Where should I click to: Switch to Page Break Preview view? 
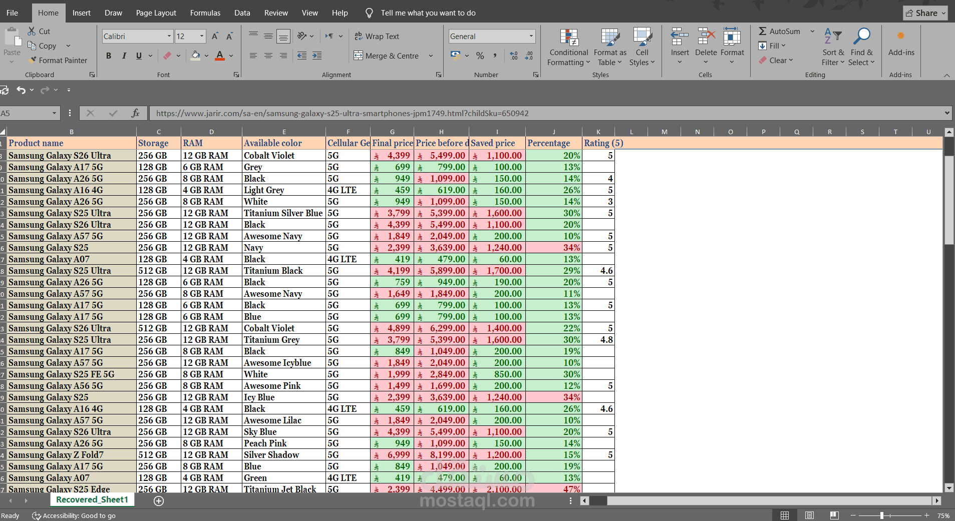(834, 515)
